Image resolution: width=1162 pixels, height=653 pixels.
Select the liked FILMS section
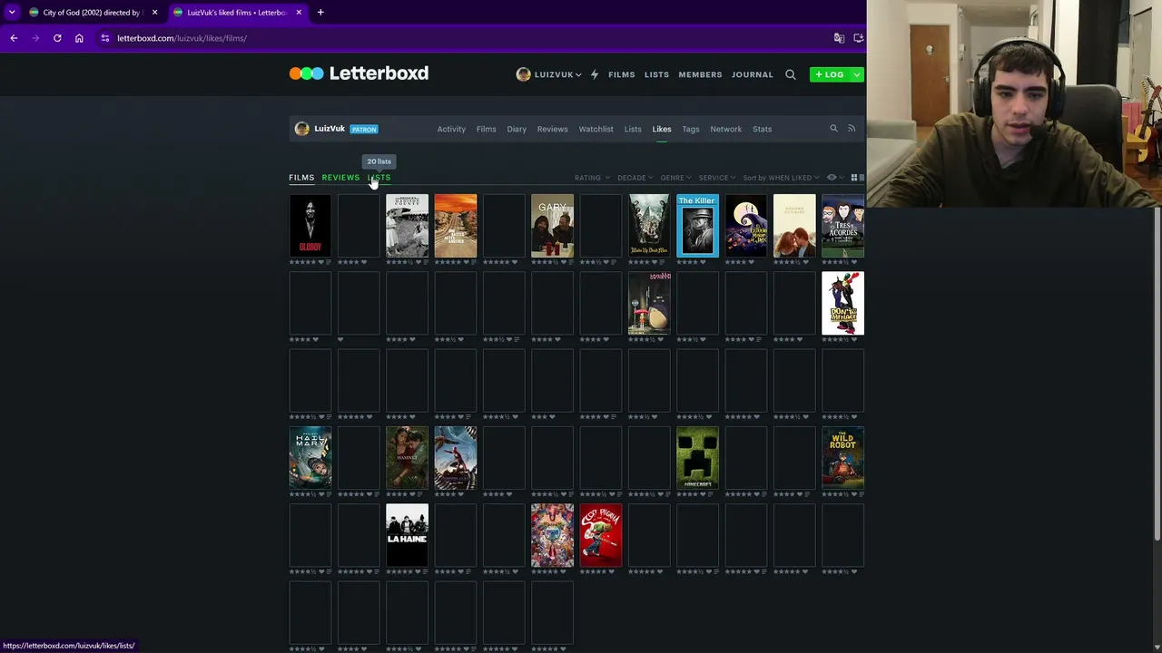(x=301, y=178)
